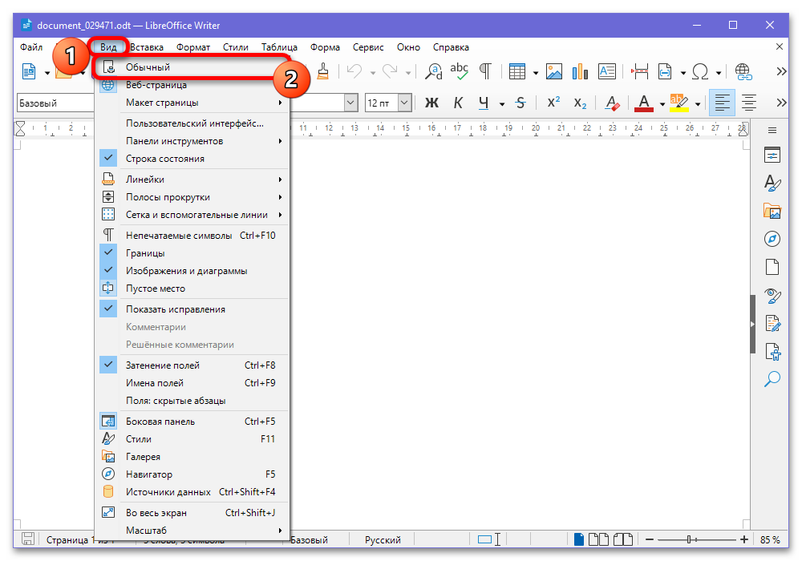802x561 pixels.
Task: Insert an image from the toolbar
Action: click(554, 71)
